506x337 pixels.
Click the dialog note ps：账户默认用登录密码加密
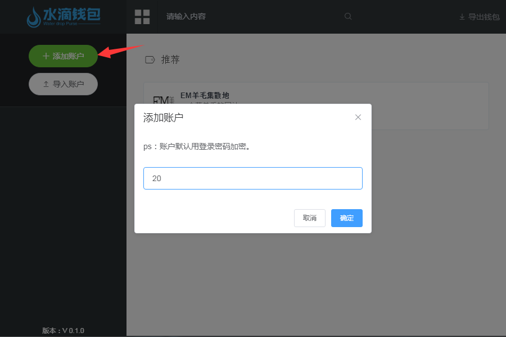(197, 146)
